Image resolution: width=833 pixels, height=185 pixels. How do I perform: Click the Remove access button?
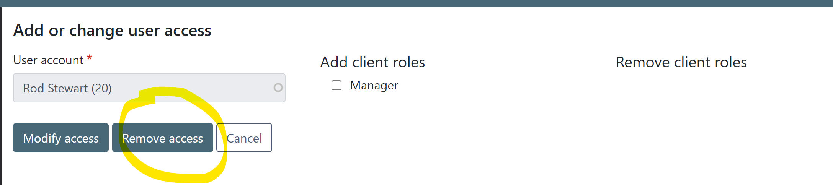click(x=163, y=138)
